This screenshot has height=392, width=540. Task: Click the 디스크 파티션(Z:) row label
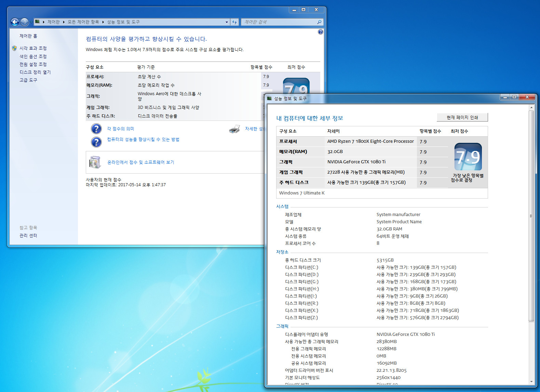point(301,318)
